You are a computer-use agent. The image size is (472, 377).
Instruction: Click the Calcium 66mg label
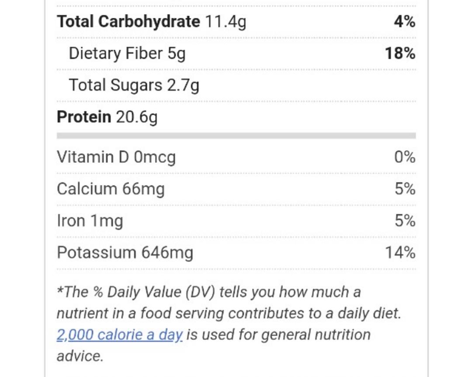pyautogui.click(x=111, y=189)
